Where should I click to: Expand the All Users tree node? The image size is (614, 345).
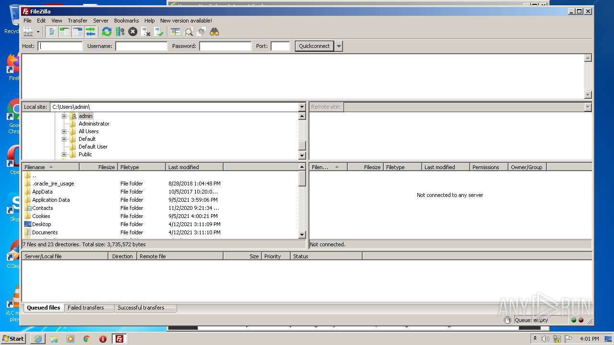[64, 131]
